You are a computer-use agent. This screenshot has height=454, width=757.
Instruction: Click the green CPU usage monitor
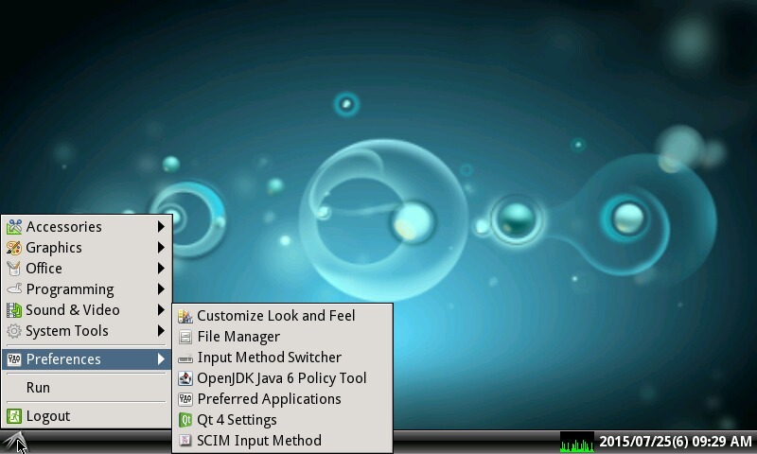577,442
